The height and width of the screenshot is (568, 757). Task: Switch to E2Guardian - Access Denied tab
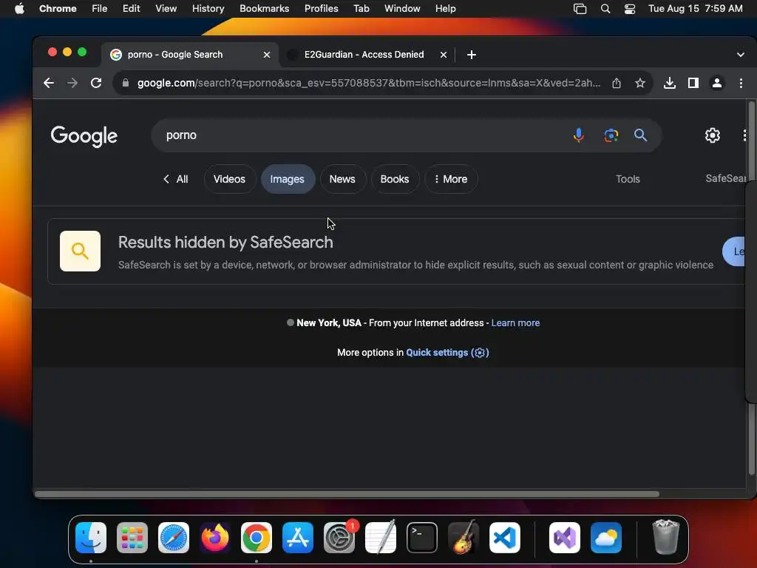click(364, 55)
